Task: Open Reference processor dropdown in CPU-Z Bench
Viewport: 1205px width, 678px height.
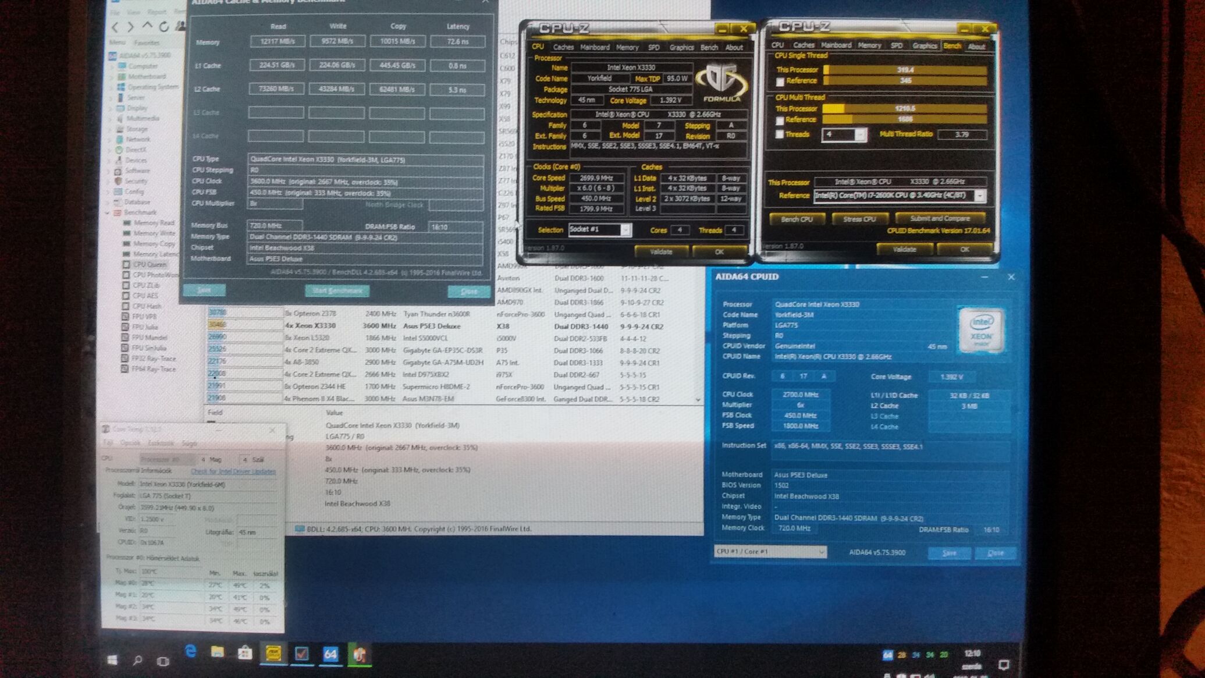Action: point(900,196)
